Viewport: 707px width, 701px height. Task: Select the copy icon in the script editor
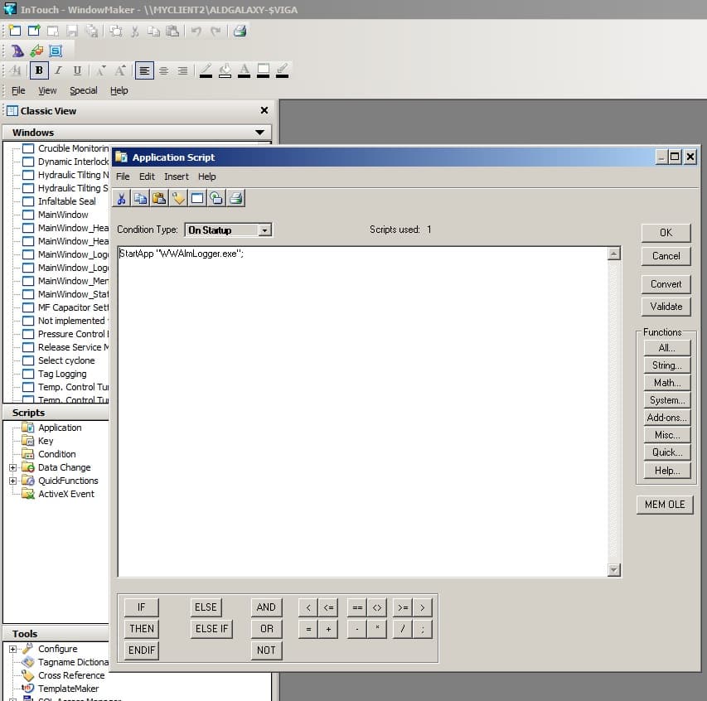141,197
